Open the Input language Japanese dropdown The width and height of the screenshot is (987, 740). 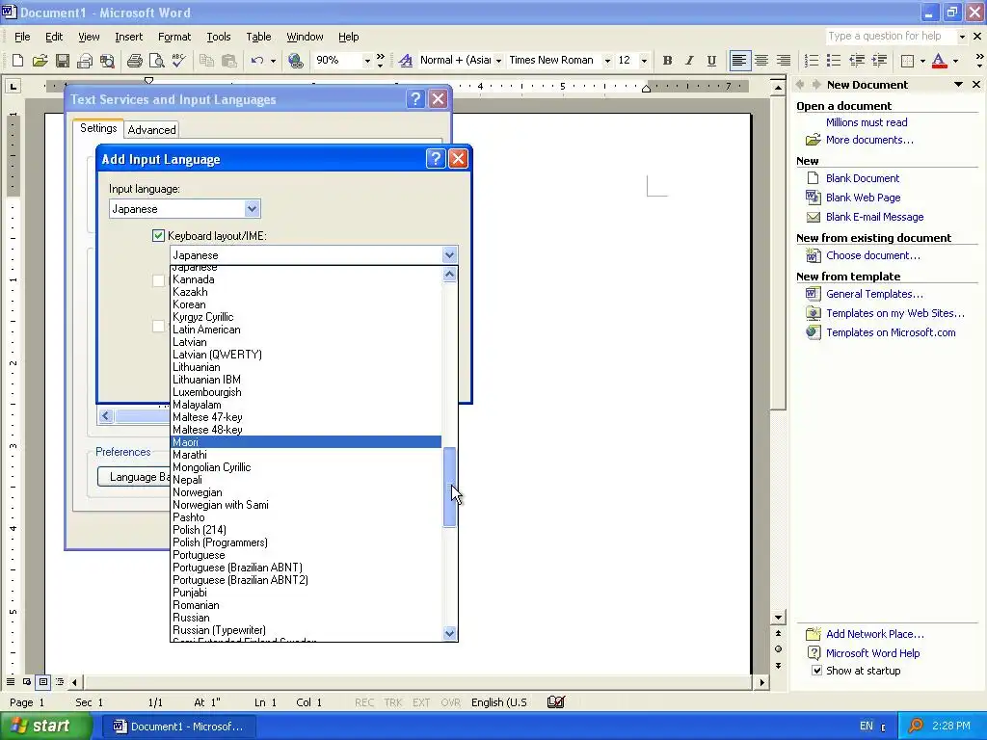(x=252, y=208)
